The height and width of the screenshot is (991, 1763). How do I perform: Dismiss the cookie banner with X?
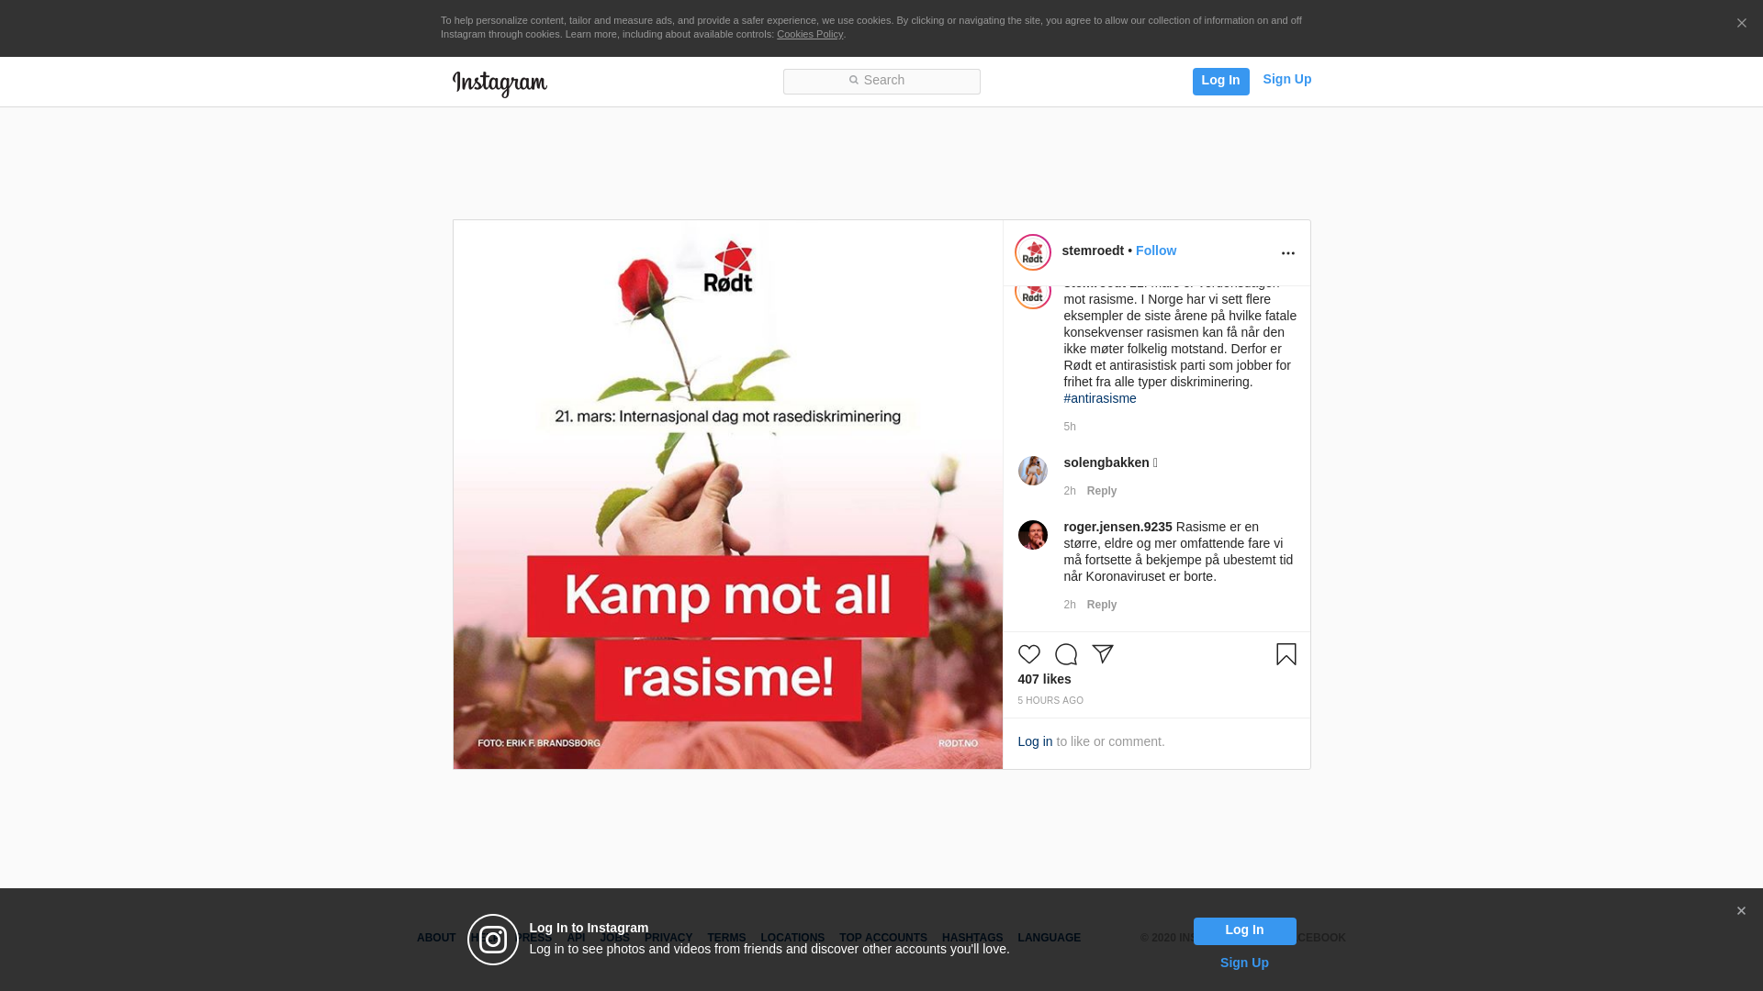(x=1741, y=23)
